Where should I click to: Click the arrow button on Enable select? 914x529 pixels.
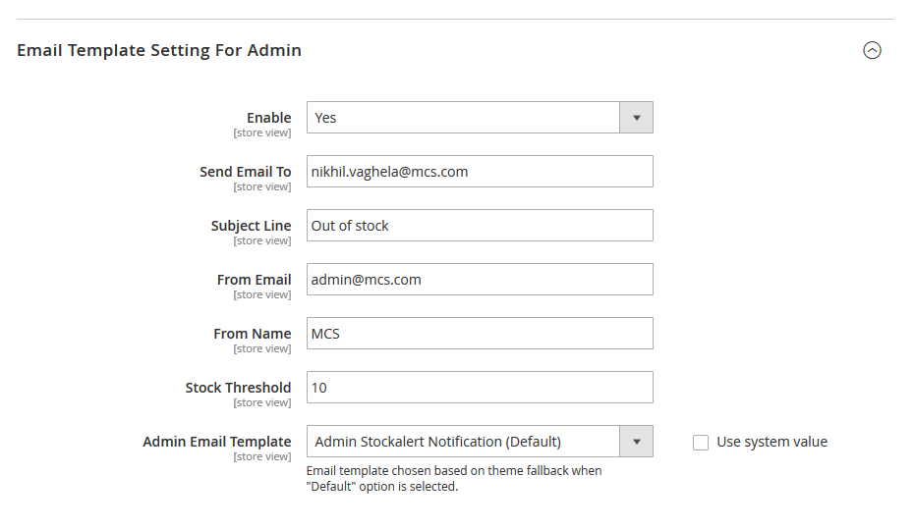[x=636, y=118]
